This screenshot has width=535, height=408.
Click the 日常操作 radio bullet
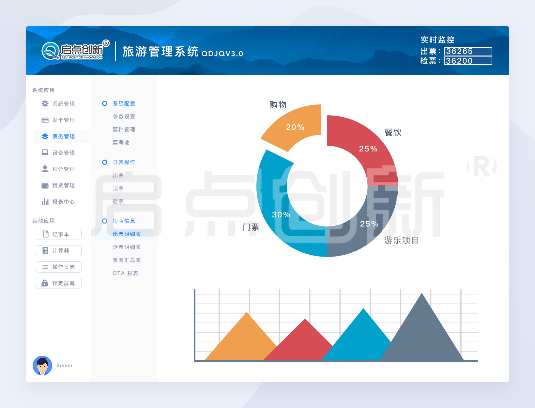105,162
